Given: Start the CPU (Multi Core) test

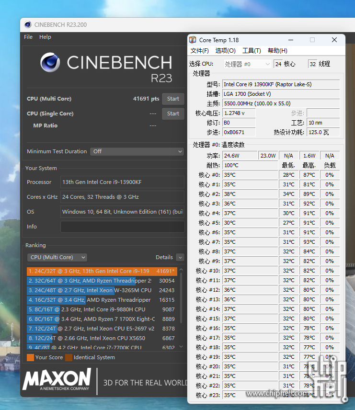Looking at the screenshot, I should click(173, 99).
